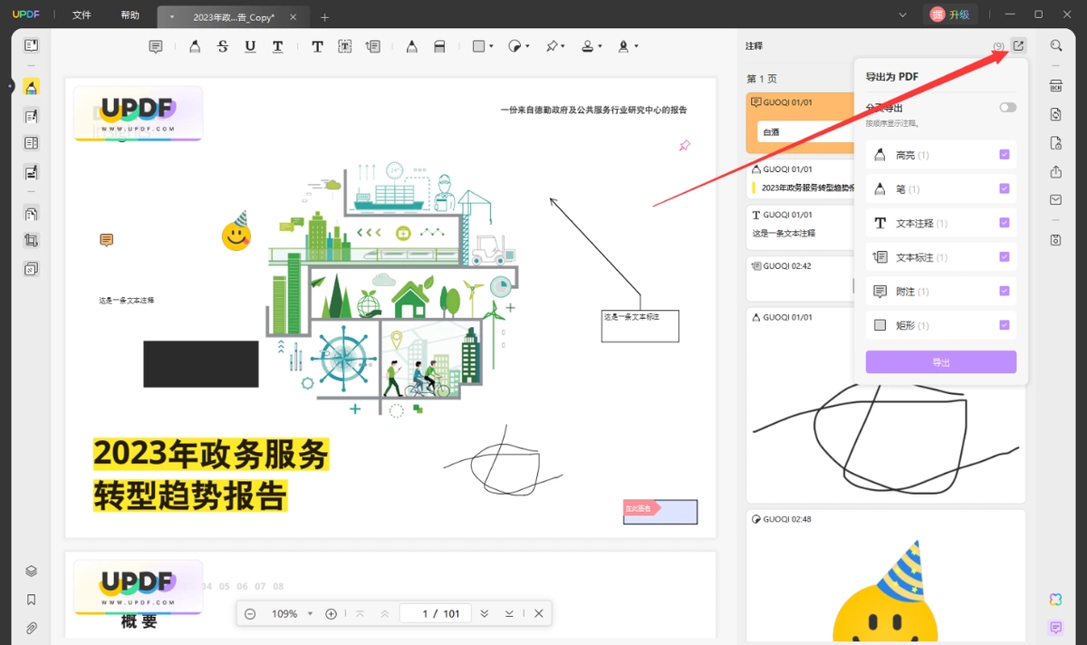
Task: Uncheck the 高亮 annotation checkbox
Action: pyautogui.click(x=1004, y=155)
